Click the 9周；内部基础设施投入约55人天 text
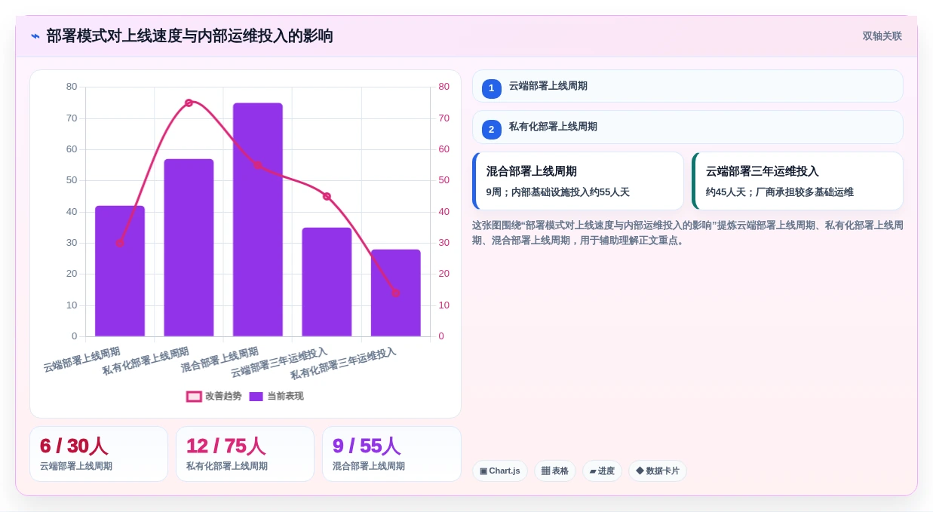This screenshot has height=512, width=933. 557,192
